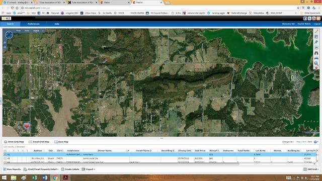Open the binoculars search tool
The image size is (322, 181).
coord(316,53)
